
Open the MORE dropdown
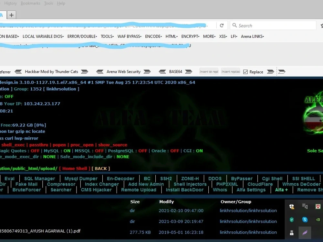point(209,36)
